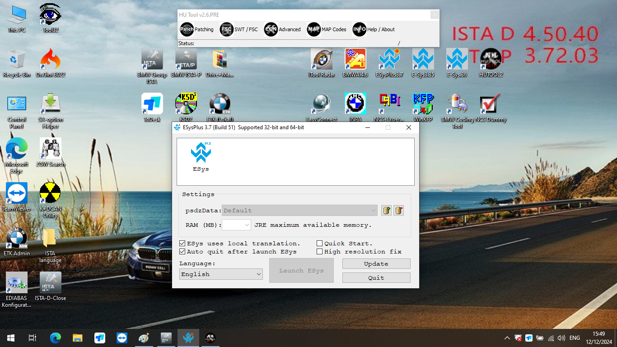
Task: Select the ISTA language folder on desktop
Action: (51, 245)
